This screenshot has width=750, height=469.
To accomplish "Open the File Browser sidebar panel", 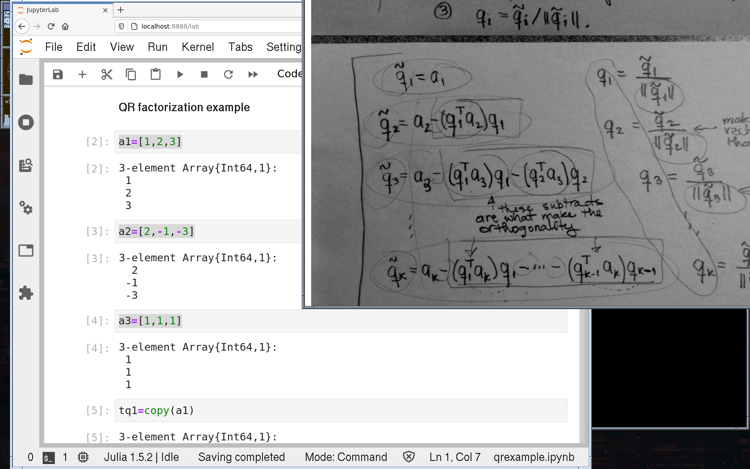I will [26, 80].
